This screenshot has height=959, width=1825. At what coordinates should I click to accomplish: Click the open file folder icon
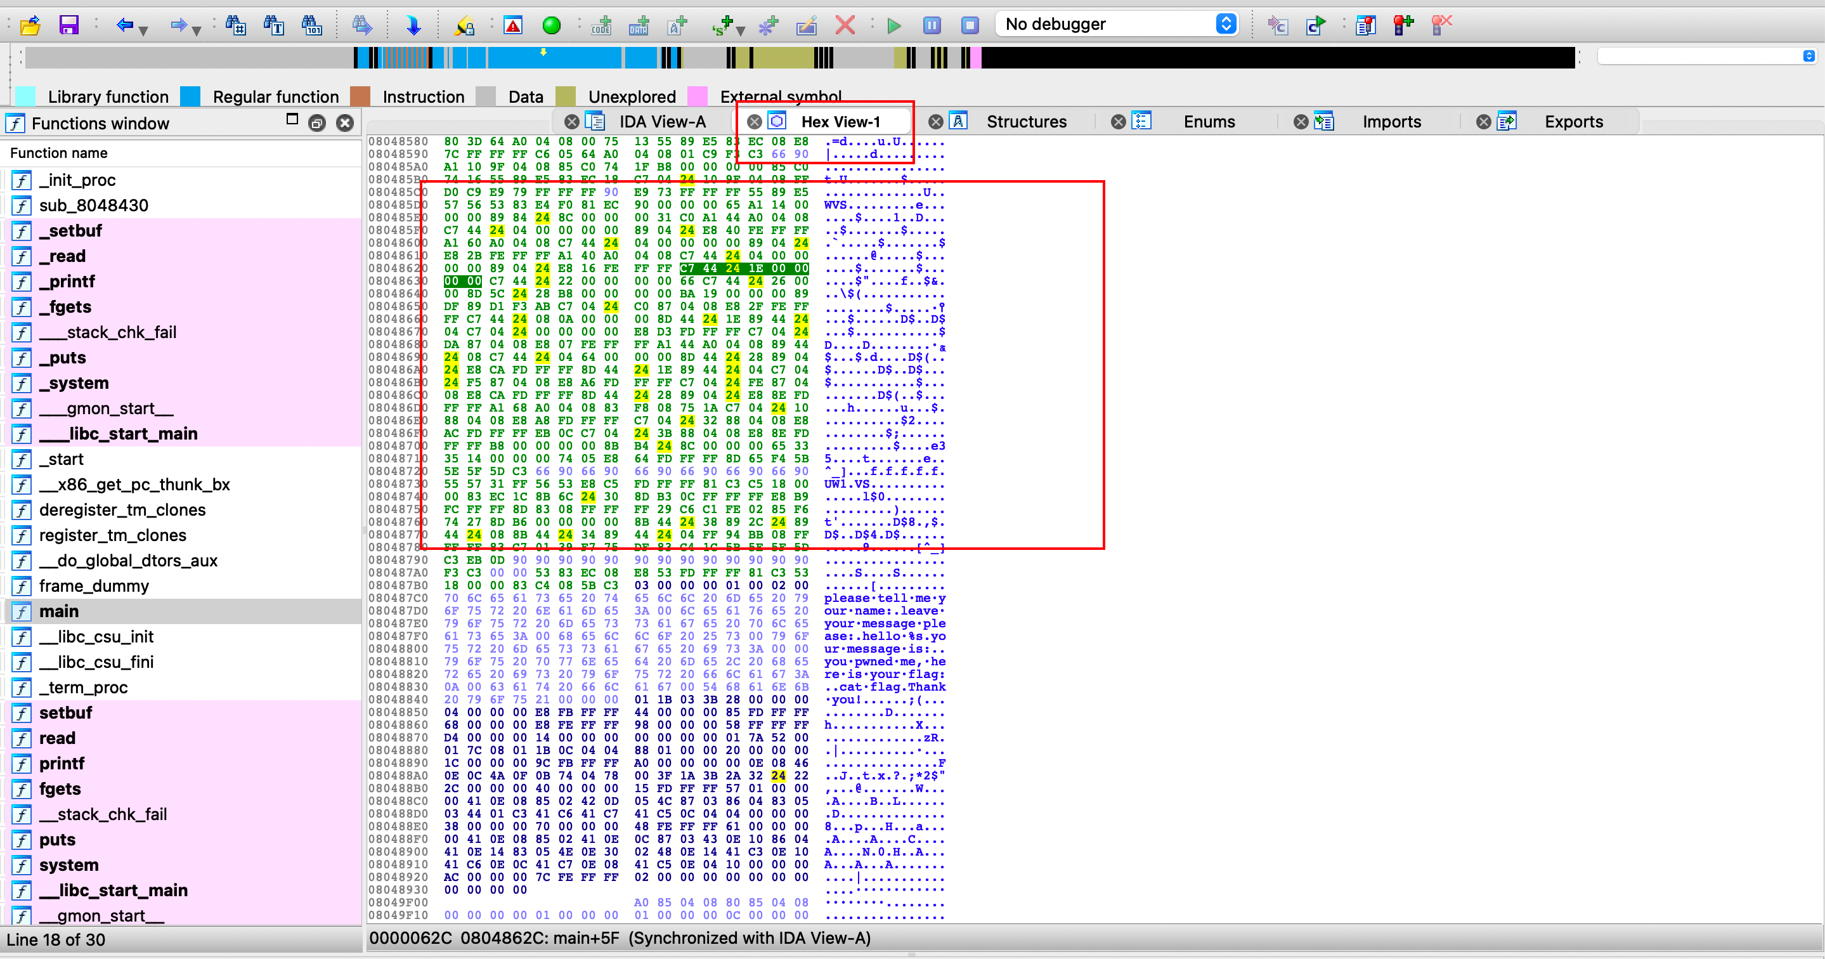click(30, 26)
